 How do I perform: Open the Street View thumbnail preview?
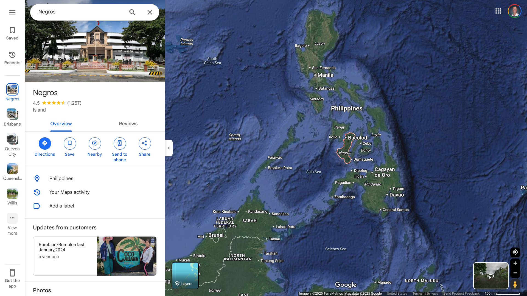[x=491, y=275]
